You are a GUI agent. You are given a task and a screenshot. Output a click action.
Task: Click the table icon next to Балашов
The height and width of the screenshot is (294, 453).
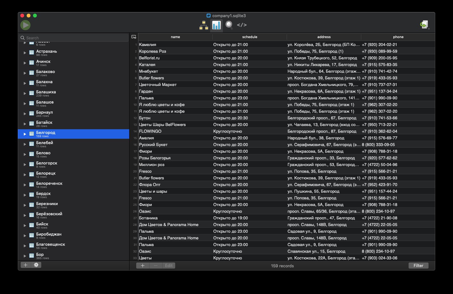click(31, 104)
